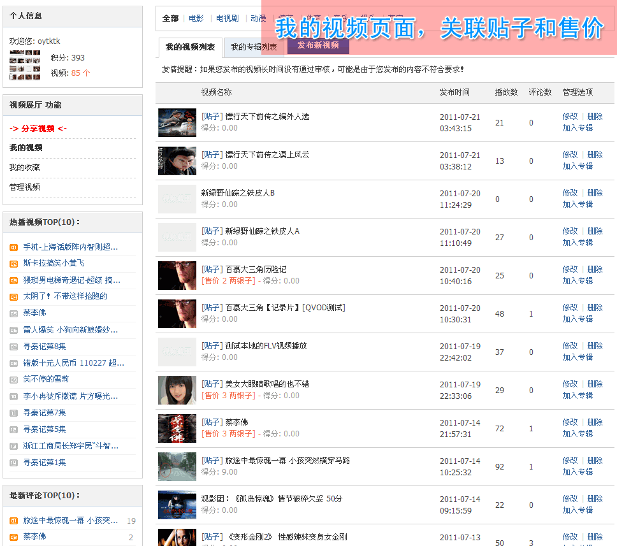Screen dimensions: 617x546
Task: Click 删除 for 百慕大三角【记录片】
Action: point(595,307)
